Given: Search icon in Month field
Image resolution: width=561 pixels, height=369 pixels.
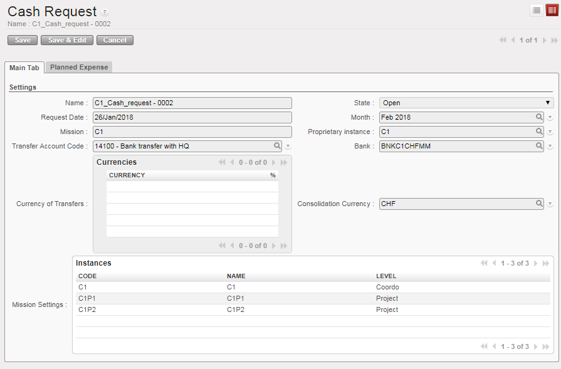Looking at the screenshot, I should 538,117.
